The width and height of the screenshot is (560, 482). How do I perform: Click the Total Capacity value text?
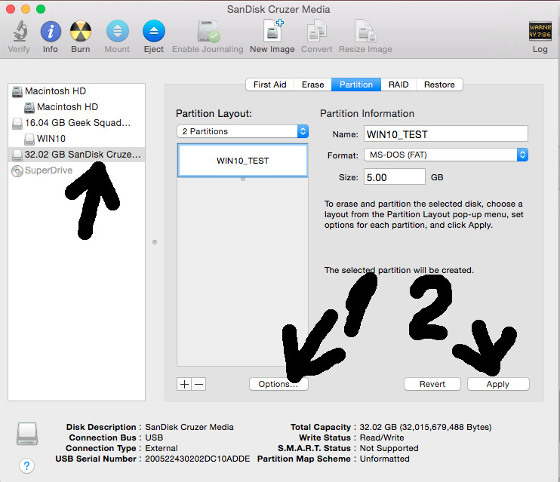coord(426,427)
